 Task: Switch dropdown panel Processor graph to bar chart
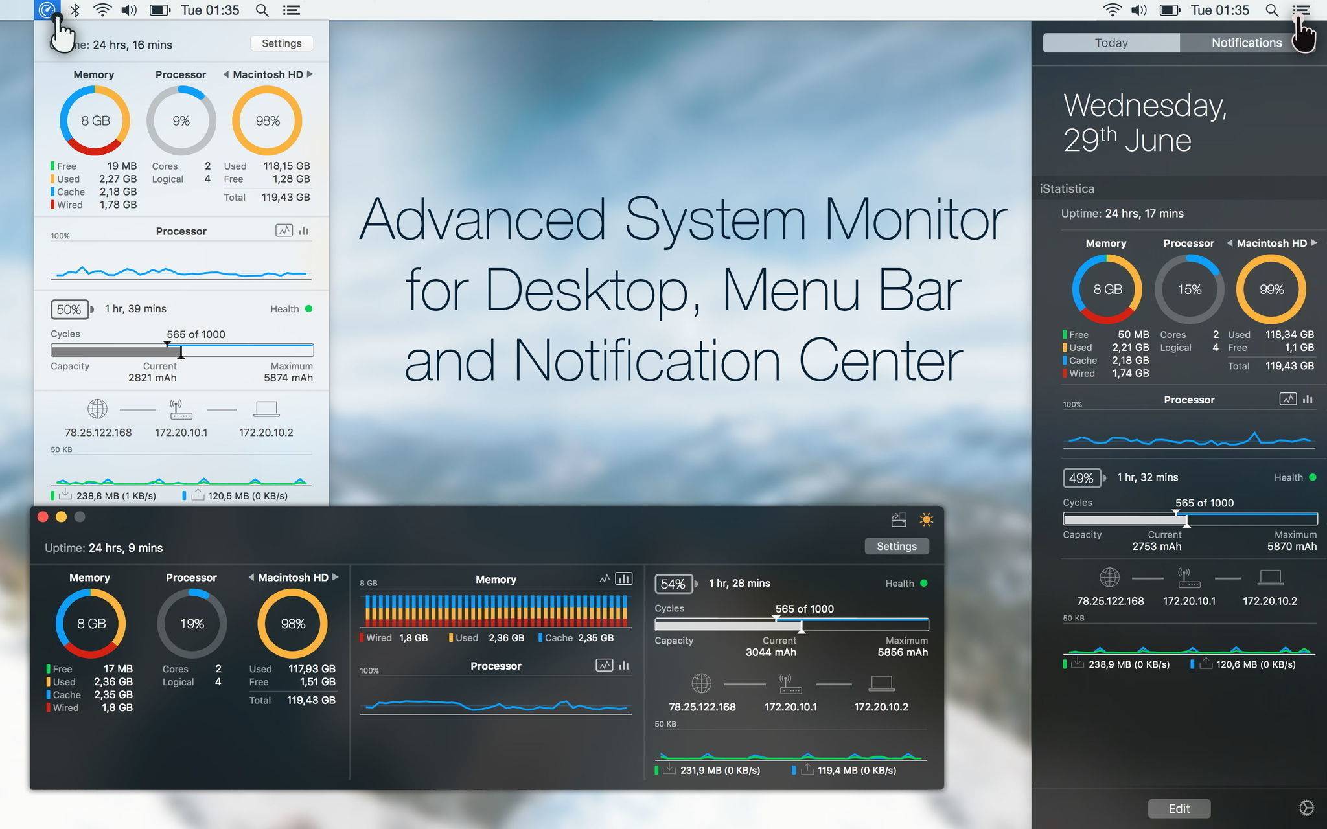click(304, 231)
